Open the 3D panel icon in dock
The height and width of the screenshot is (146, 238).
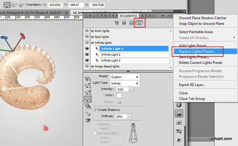click(179, 113)
